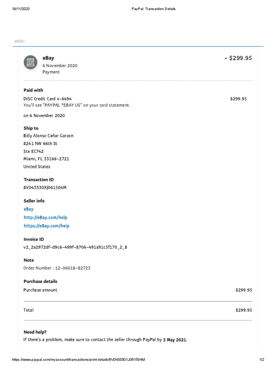Click the eBay merchant name heading

[49, 58]
